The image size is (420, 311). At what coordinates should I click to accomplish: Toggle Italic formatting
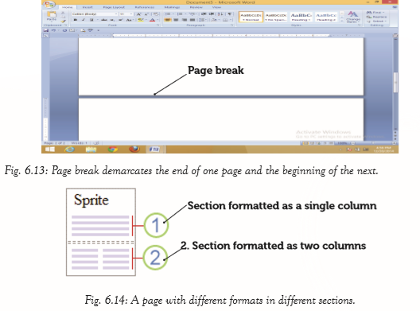84,20
